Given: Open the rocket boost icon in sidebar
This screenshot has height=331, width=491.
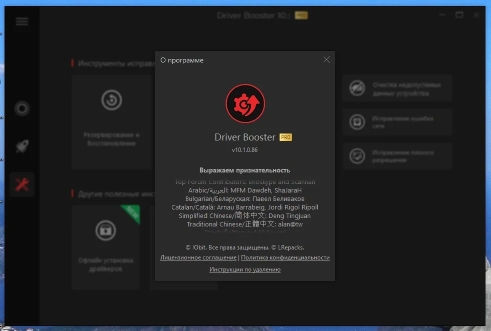Looking at the screenshot, I should [22, 146].
